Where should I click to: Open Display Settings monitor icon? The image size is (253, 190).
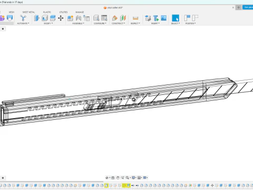tap(133, 178)
